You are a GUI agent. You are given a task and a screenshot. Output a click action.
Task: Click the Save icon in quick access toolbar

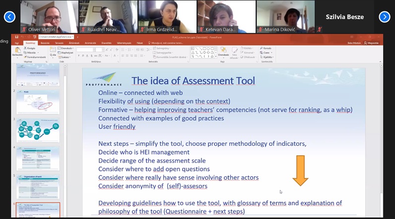coord(17,37)
